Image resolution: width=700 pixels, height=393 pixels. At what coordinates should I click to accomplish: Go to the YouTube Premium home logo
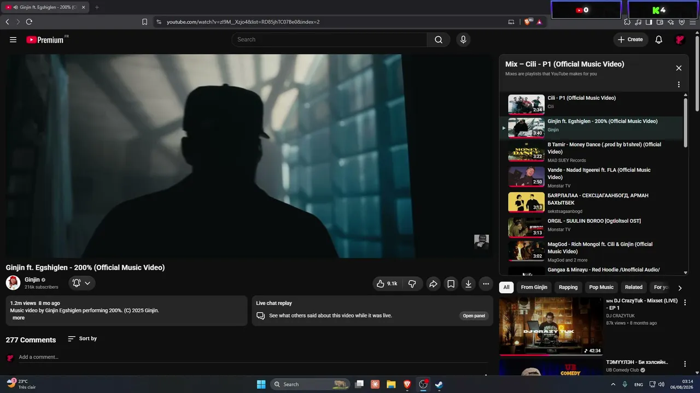pyautogui.click(x=45, y=40)
